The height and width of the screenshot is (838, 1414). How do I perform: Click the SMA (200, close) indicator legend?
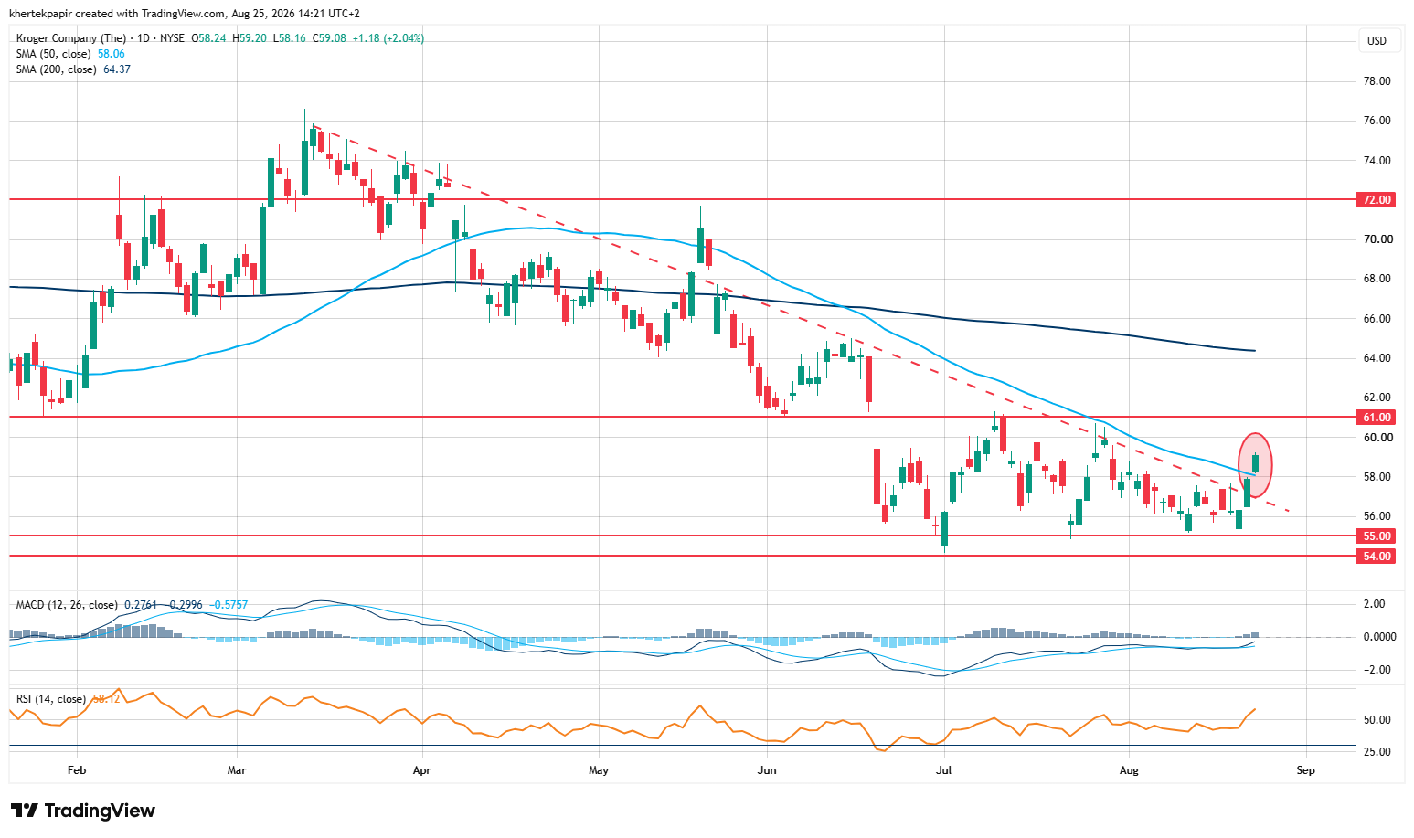pos(57,69)
